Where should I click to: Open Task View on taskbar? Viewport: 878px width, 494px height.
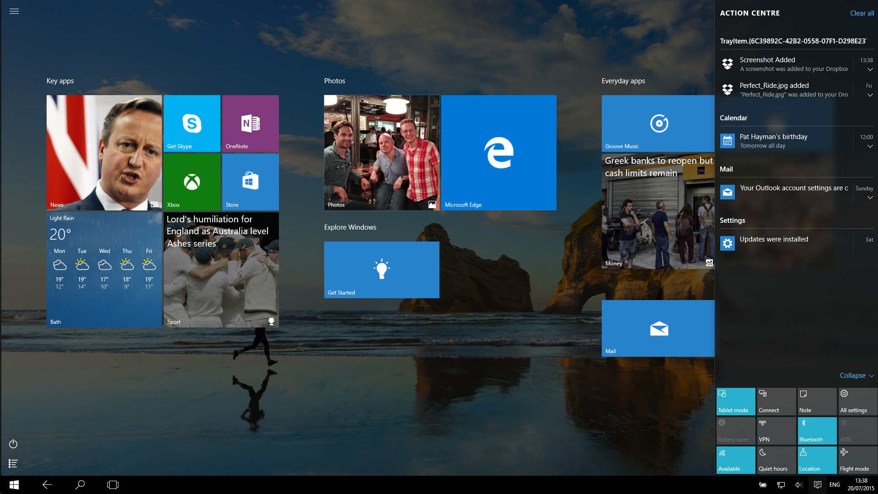pyautogui.click(x=113, y=485)
